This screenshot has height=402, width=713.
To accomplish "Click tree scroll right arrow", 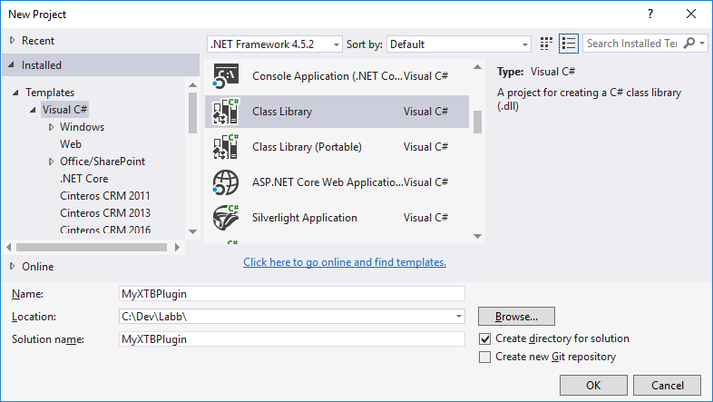I will (177, 248).
